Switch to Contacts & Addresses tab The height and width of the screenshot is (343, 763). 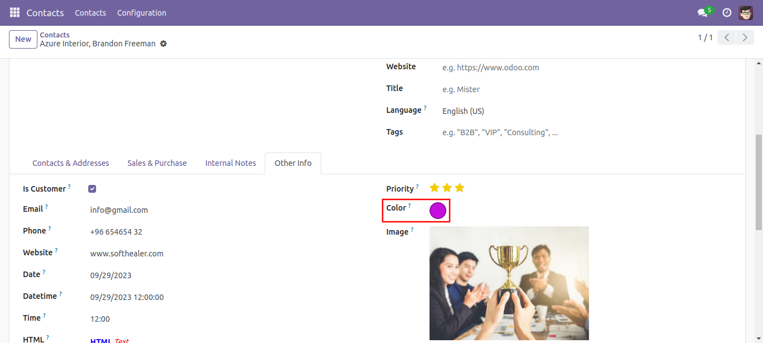pos(71,163)
